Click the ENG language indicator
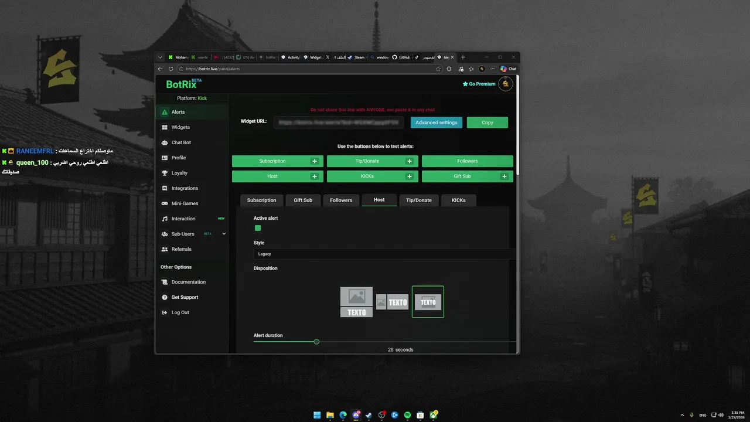The height and width of the screenshot is (422, 750). 703,415
